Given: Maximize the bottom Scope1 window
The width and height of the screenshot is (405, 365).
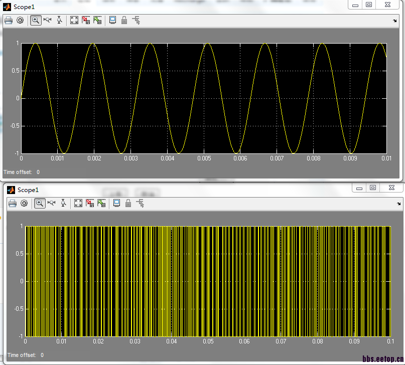Looking at the screenshot, I should pyautogui.click(x=373, y=188).
